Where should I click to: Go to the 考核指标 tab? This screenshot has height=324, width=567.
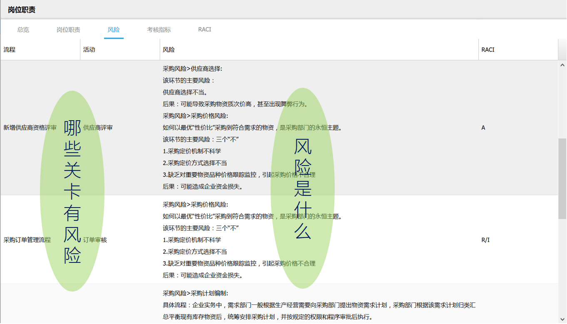[159, 30]
